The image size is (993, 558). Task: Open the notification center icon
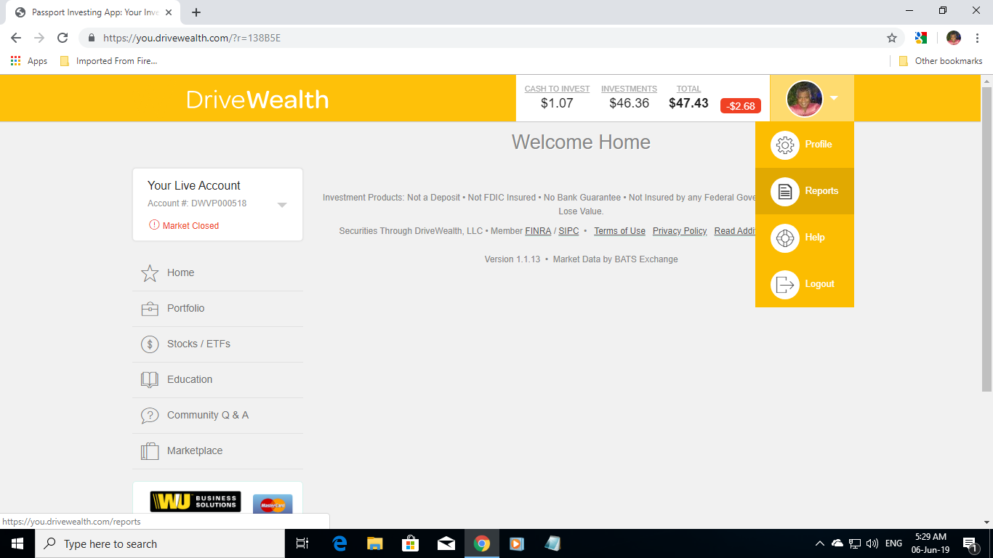pyautogui.click(x=970, y=543)
